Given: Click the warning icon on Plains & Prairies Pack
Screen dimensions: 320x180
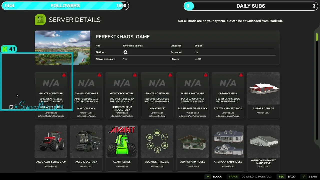Looking at the screenshot, I should point(205,75).
